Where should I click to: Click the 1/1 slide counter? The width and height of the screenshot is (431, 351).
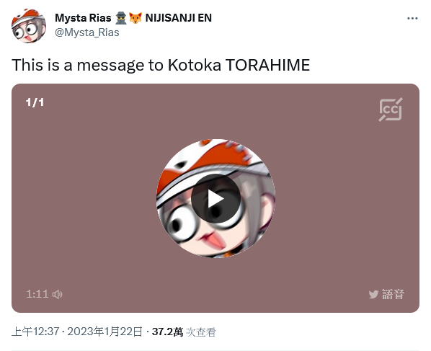(x=35, y=102)
